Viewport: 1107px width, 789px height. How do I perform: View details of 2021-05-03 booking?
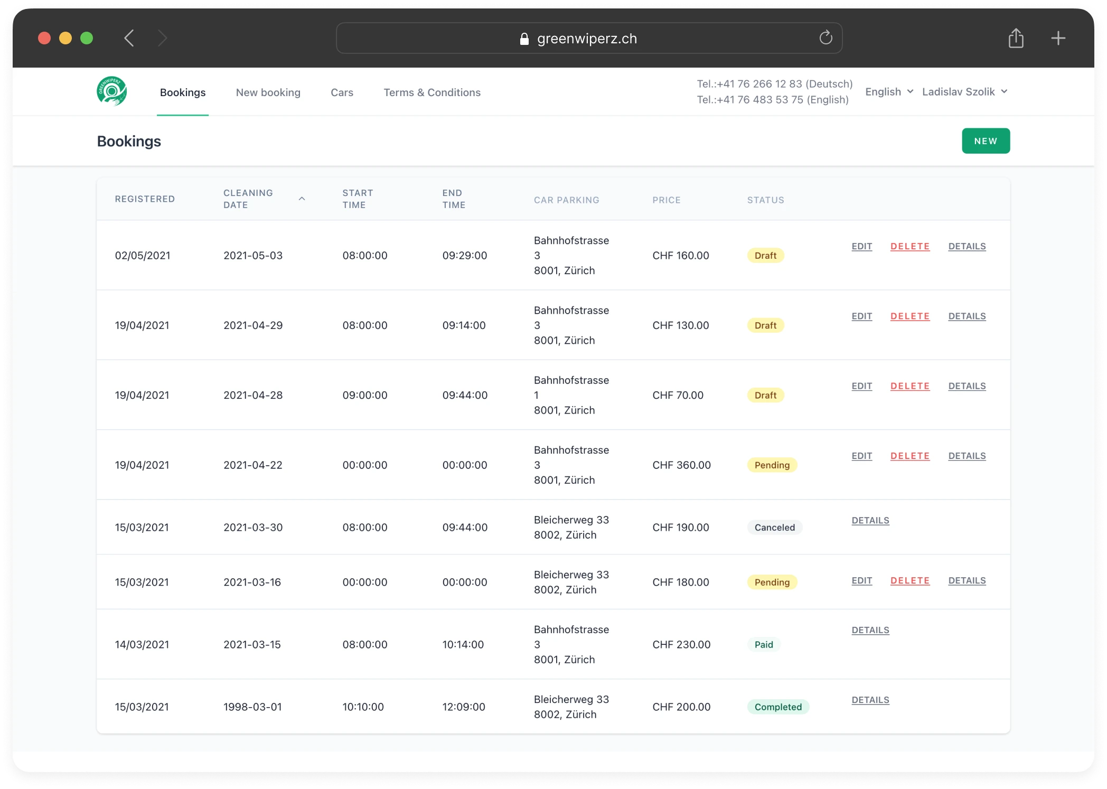coord(967,247)
